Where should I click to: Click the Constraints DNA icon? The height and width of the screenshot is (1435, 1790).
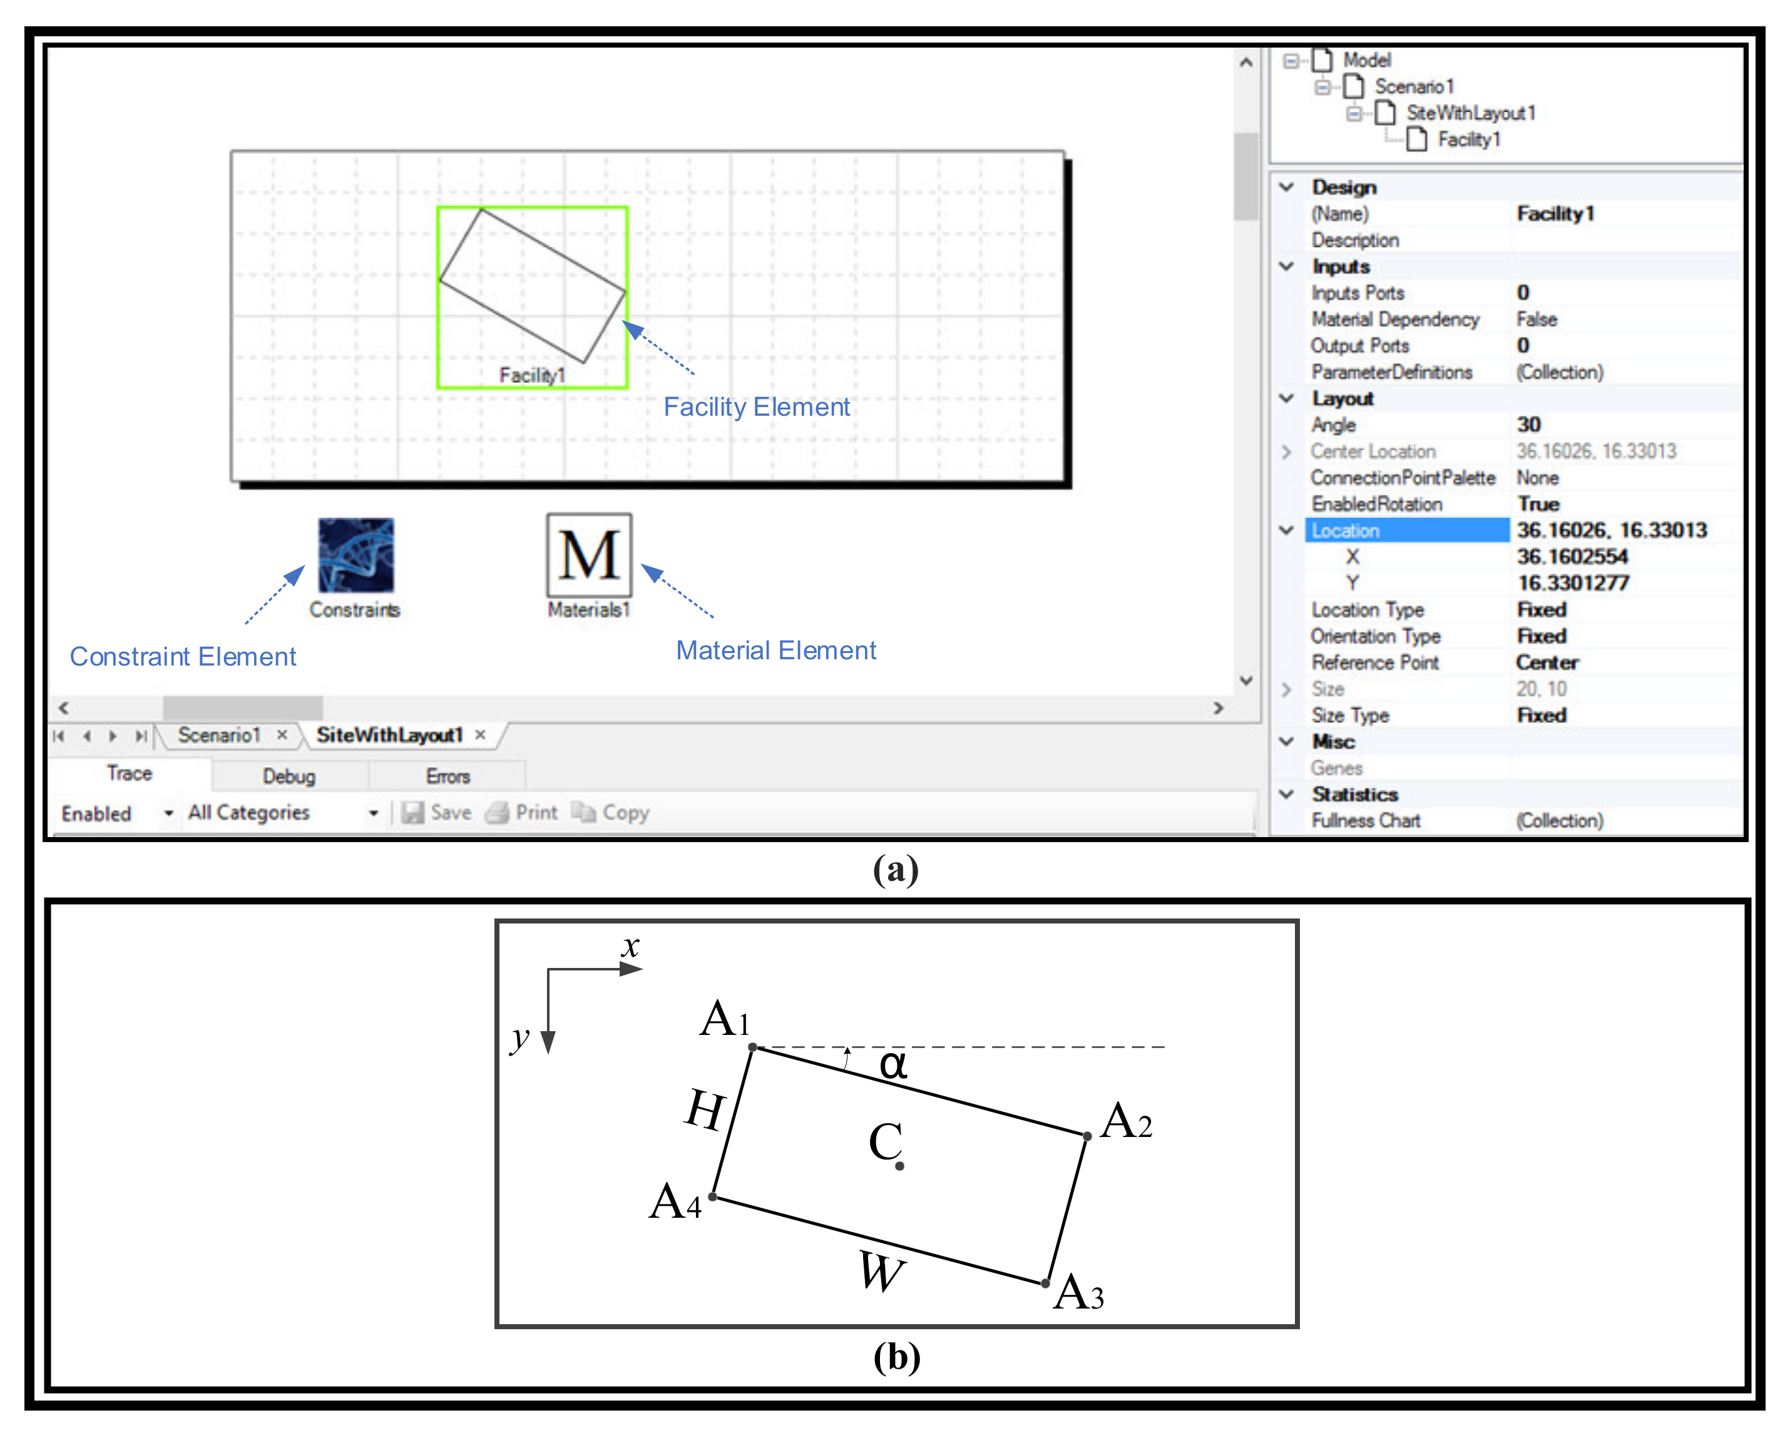pos(355,555)
